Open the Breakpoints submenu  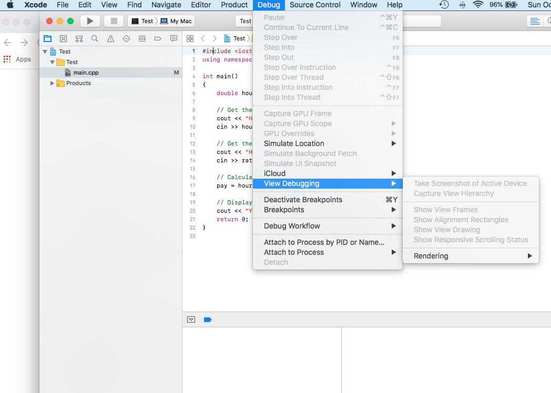[328, 210]
